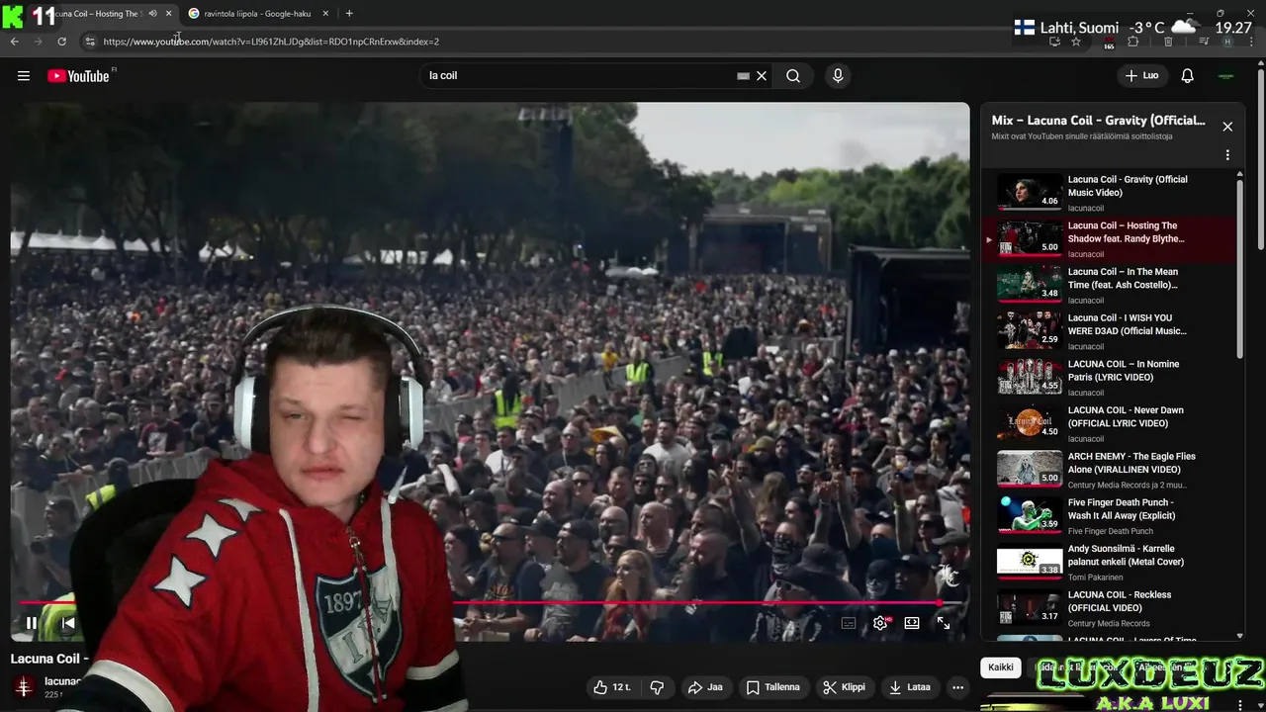Open the Mix playlist options menu
Screen dimensions: 1266x712
coord(1227,155)
